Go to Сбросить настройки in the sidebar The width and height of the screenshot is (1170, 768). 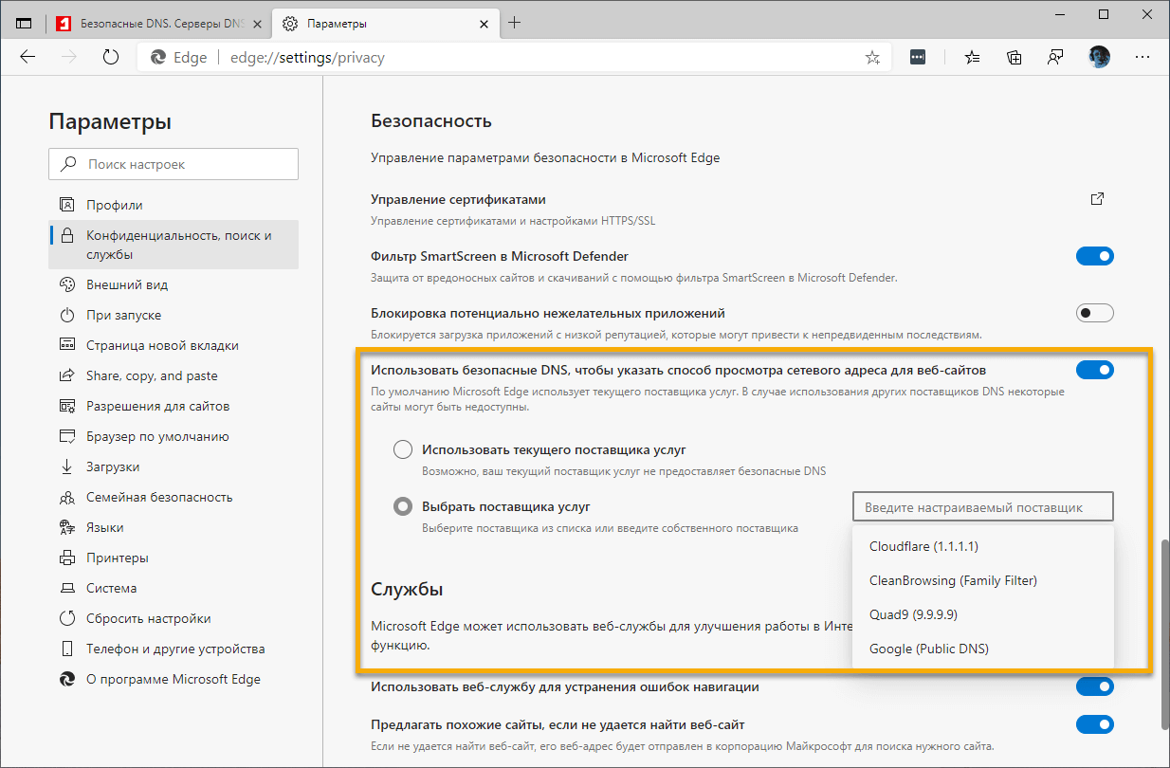click(x=148, y=618)
